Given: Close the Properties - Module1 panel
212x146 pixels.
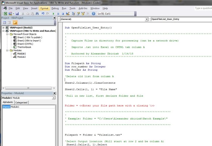Looking at the screenshot, I should click(54, 93).
